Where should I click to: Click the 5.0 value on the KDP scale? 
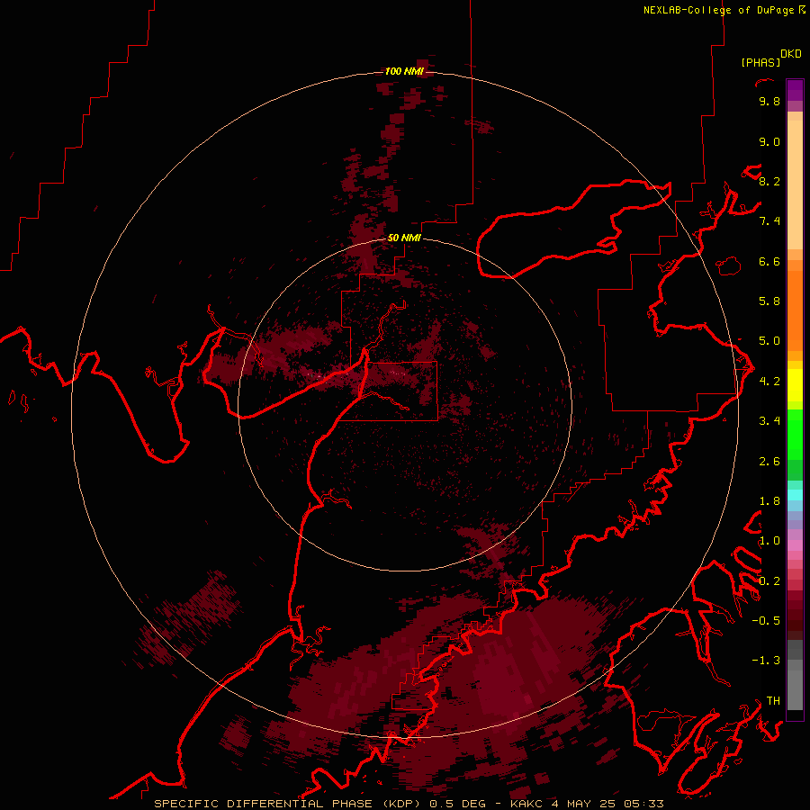tap(769, 341)
